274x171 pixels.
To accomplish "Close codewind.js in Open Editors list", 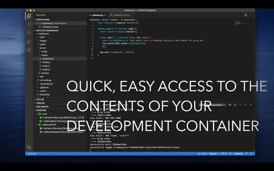I will tap(37, 23).
